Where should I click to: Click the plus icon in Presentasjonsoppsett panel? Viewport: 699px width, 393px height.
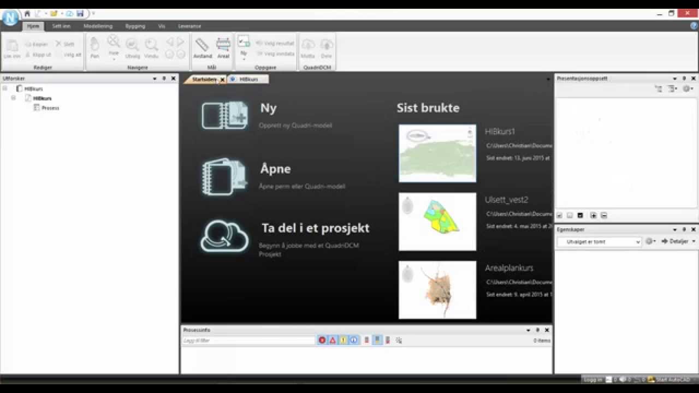pyautogui.click(x=593, y=216)
